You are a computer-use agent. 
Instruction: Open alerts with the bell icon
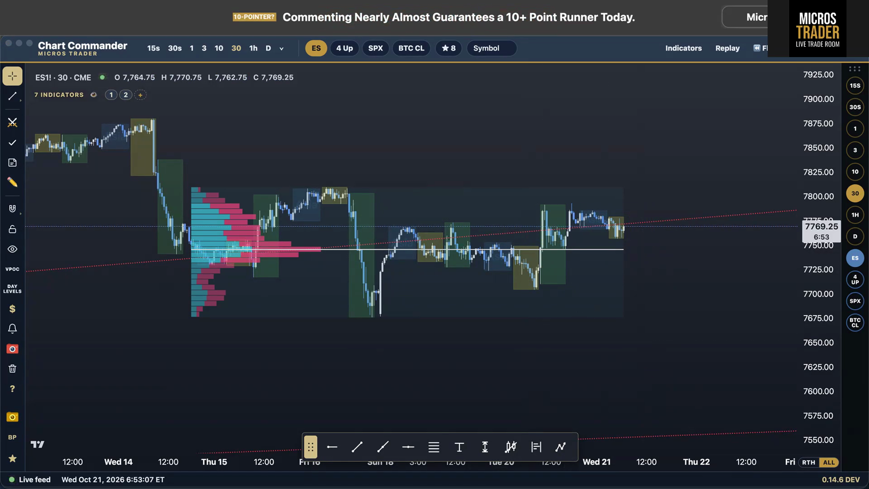[x=12, y=329]
